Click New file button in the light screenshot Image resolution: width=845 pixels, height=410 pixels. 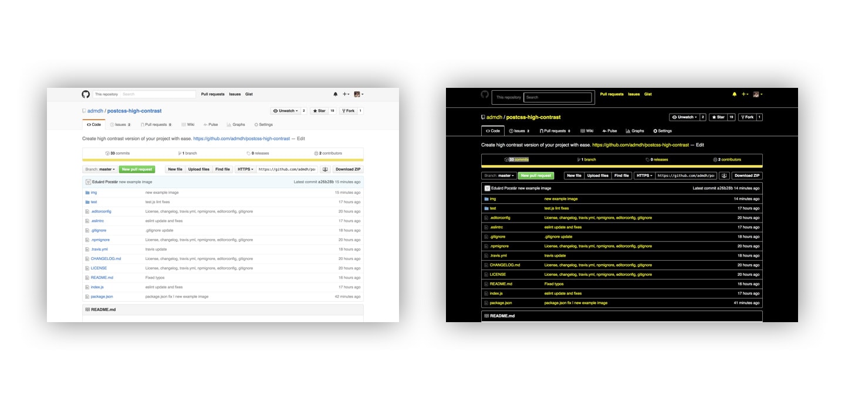pyautogui.click(x=175, y=169)
